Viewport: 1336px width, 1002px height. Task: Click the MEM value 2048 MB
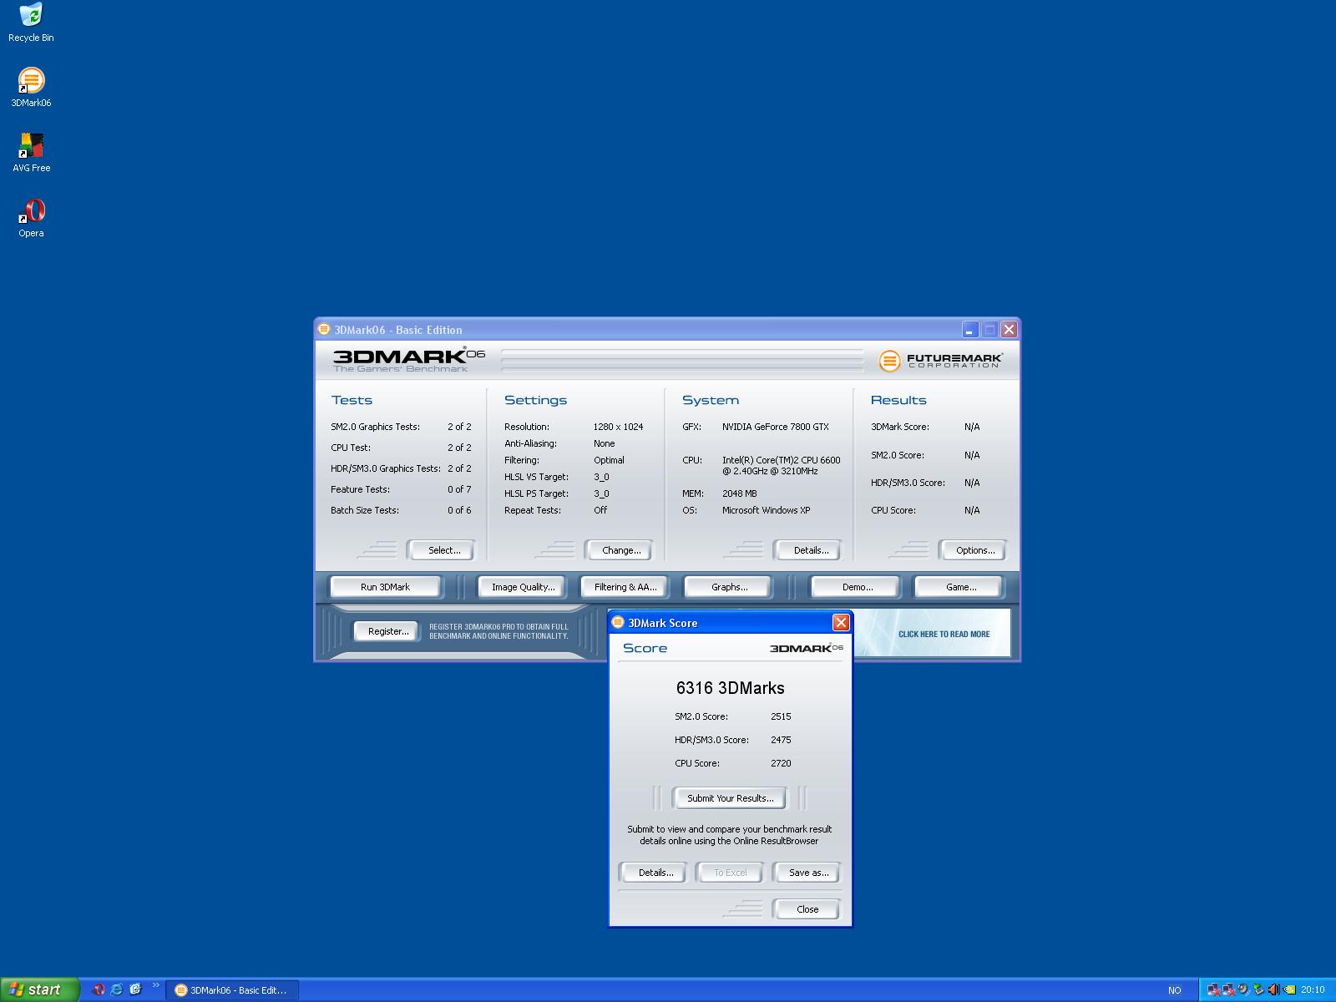(739, 493)
